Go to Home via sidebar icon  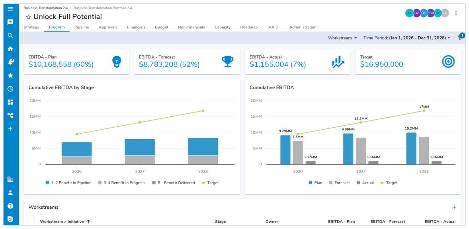tap(10, 49)
